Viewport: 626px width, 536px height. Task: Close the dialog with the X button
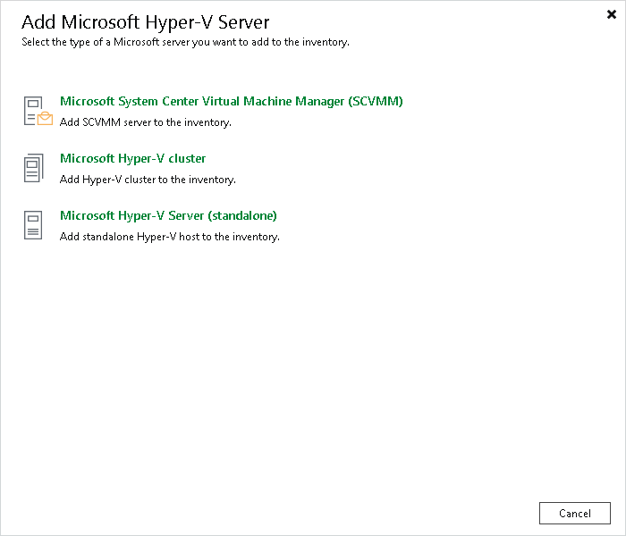611,14
